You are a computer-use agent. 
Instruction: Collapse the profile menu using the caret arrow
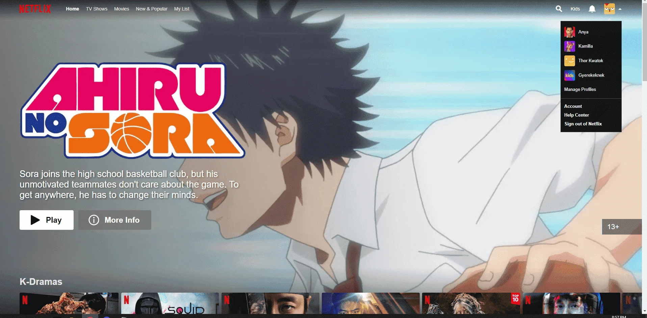tap(620, 9)
